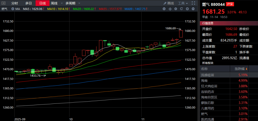Click the crosshair move icon in indicator bar
The width and height of the screenshot is (258, 121).
pos(170,9)
